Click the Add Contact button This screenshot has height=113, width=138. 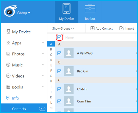pos(102,28)
